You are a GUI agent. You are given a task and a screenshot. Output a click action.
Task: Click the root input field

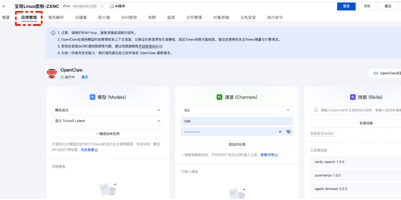click(x=237, y=121)
